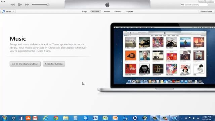Open the Facebook taskbar icon

(x=21, y=118)
